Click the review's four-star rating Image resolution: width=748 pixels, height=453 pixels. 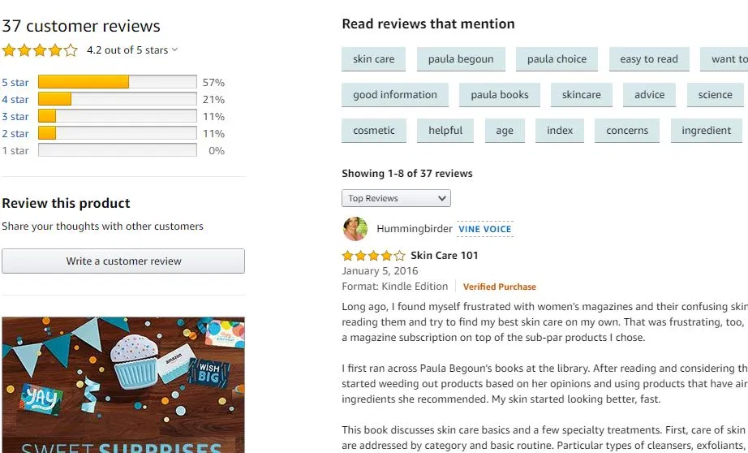coord(373,256)
